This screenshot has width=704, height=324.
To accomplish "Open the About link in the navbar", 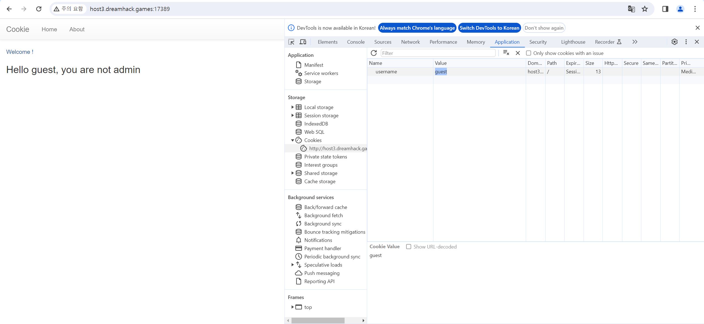I will 77,29.
